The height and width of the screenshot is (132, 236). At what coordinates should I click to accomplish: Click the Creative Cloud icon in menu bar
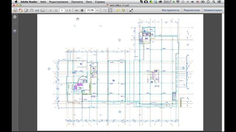point(160,2)
